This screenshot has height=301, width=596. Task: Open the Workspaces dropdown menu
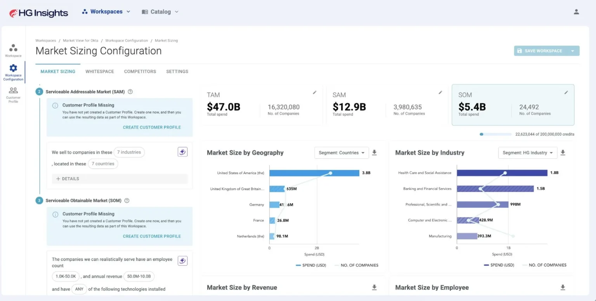point(106,12)
